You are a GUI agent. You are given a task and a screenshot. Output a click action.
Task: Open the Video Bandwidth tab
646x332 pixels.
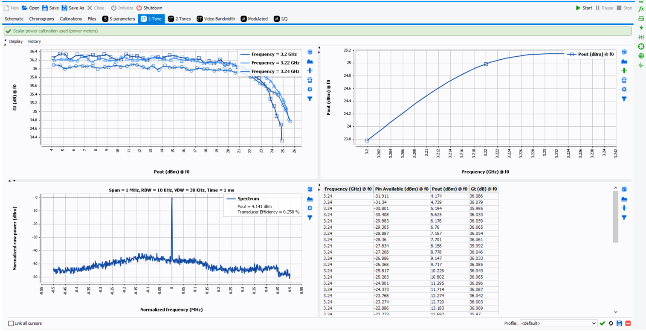pos(216,19)
